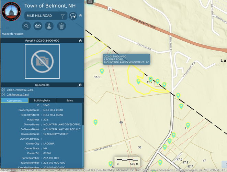Click the magnifier search icon
This screenshot has height=172, width=227.
(26, 26)
